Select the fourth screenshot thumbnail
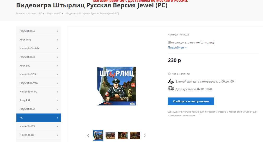This screenshot has height=142, width=263. (135, 135)
